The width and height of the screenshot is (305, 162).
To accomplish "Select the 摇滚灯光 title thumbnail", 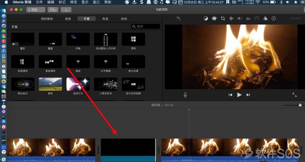I will pos(78,84).
